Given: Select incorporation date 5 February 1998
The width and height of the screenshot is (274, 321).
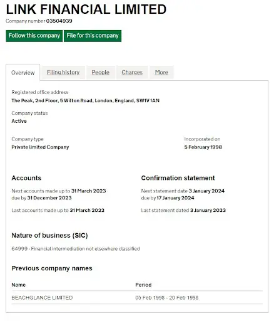Looking at the screenshot, I should [203, 147].
